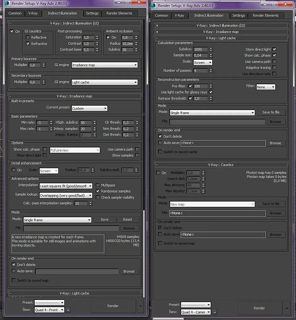Click the 3ds Max app icon in left window title
296x320 pixels.
(8, 3)
